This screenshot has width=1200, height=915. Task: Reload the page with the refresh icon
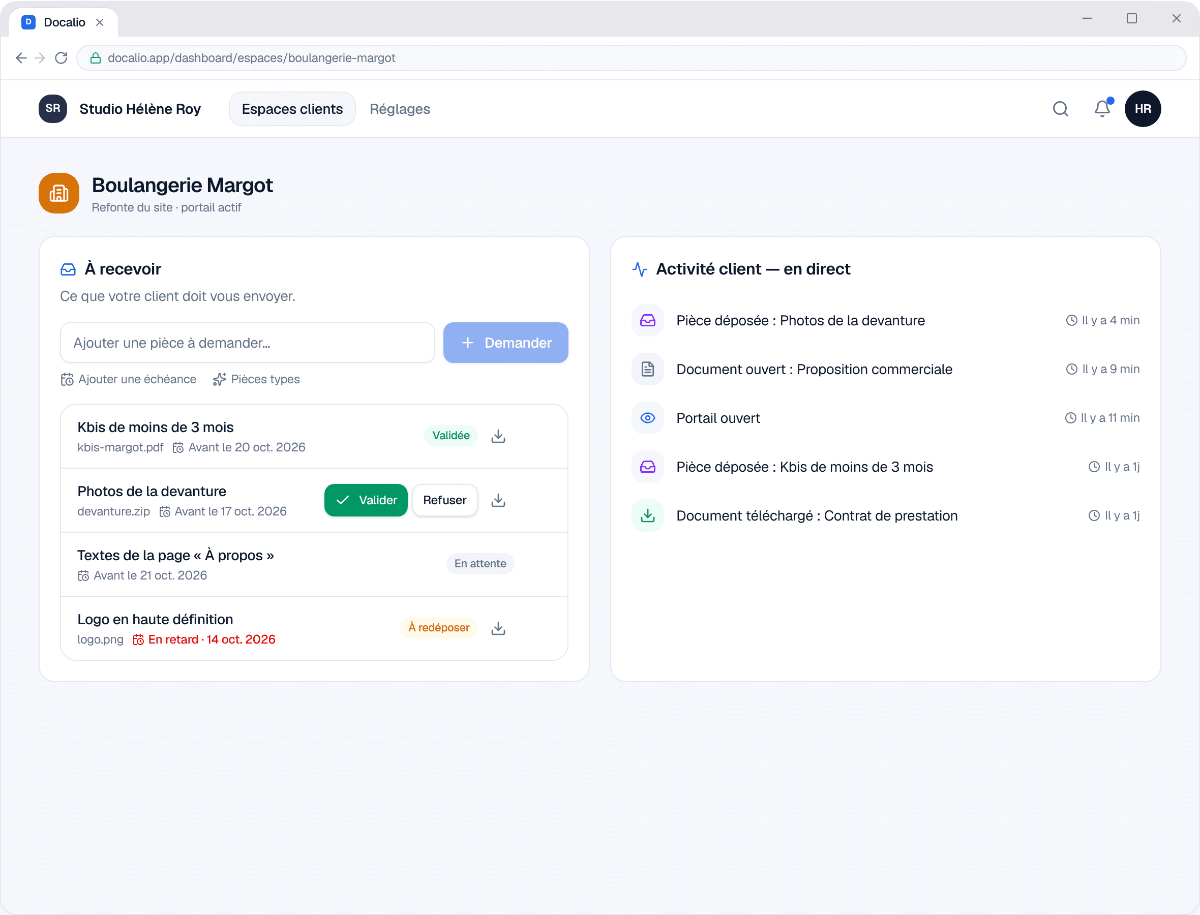[61, 58]
